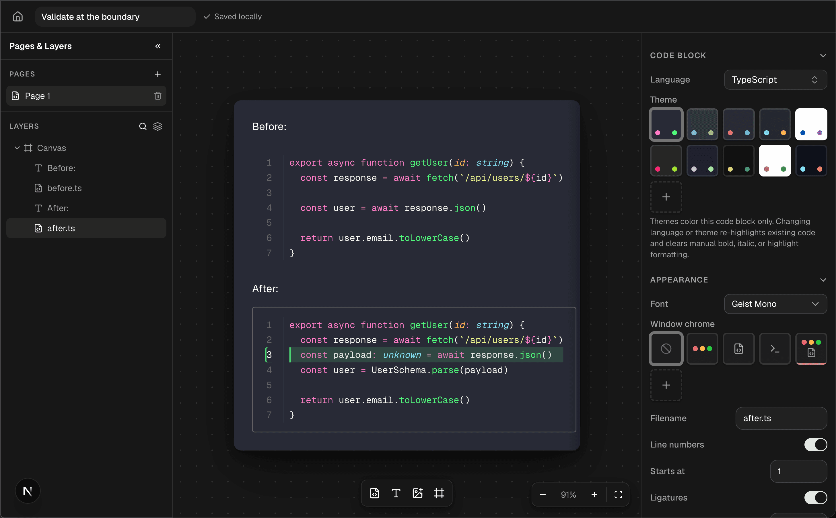
Task: Select dots with file icon chrome
Action: [811, 348]
